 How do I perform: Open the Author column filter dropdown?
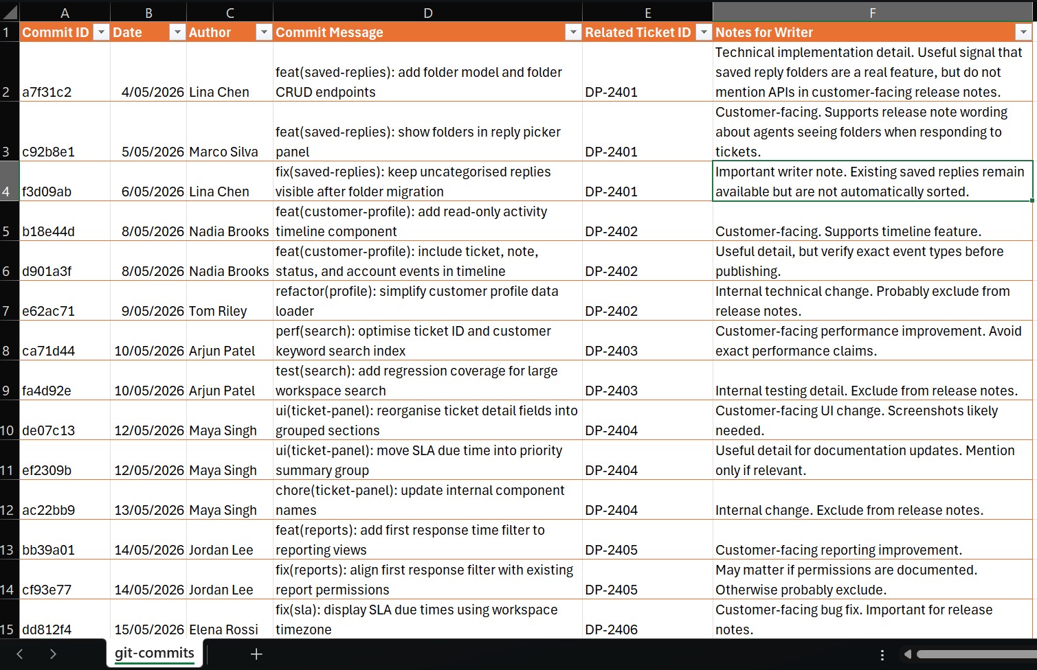click(264, 32)
